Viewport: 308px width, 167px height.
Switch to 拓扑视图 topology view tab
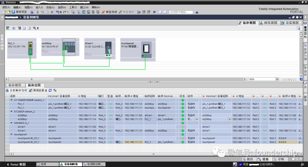[x=248, y=23]
